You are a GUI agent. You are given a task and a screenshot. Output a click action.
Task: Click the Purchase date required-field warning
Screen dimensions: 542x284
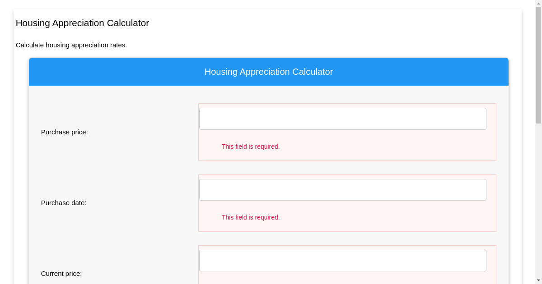click(250, 217)
